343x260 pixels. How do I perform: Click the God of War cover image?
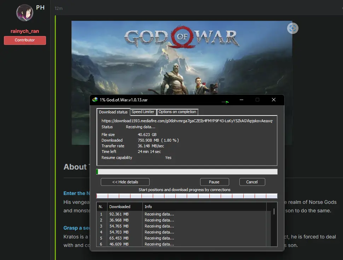coord(182,58)
